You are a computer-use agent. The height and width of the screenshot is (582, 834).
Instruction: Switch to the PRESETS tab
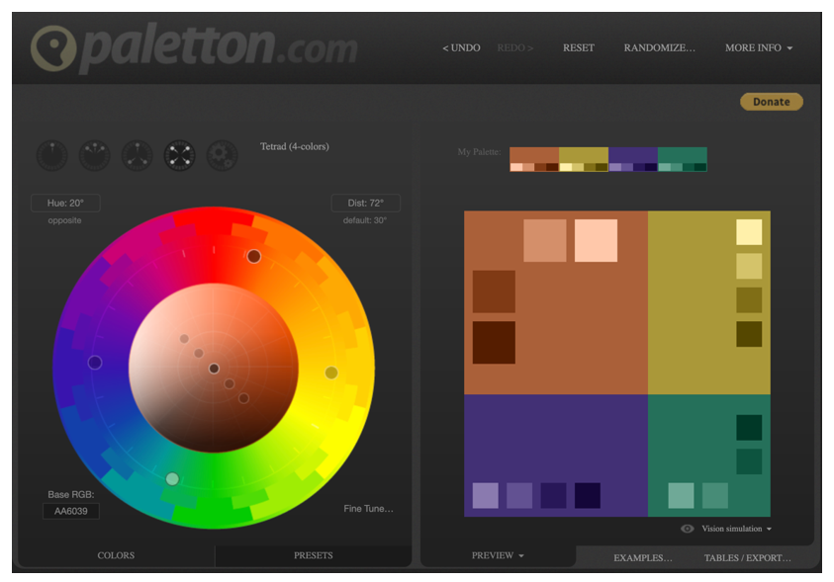point(313,555)
